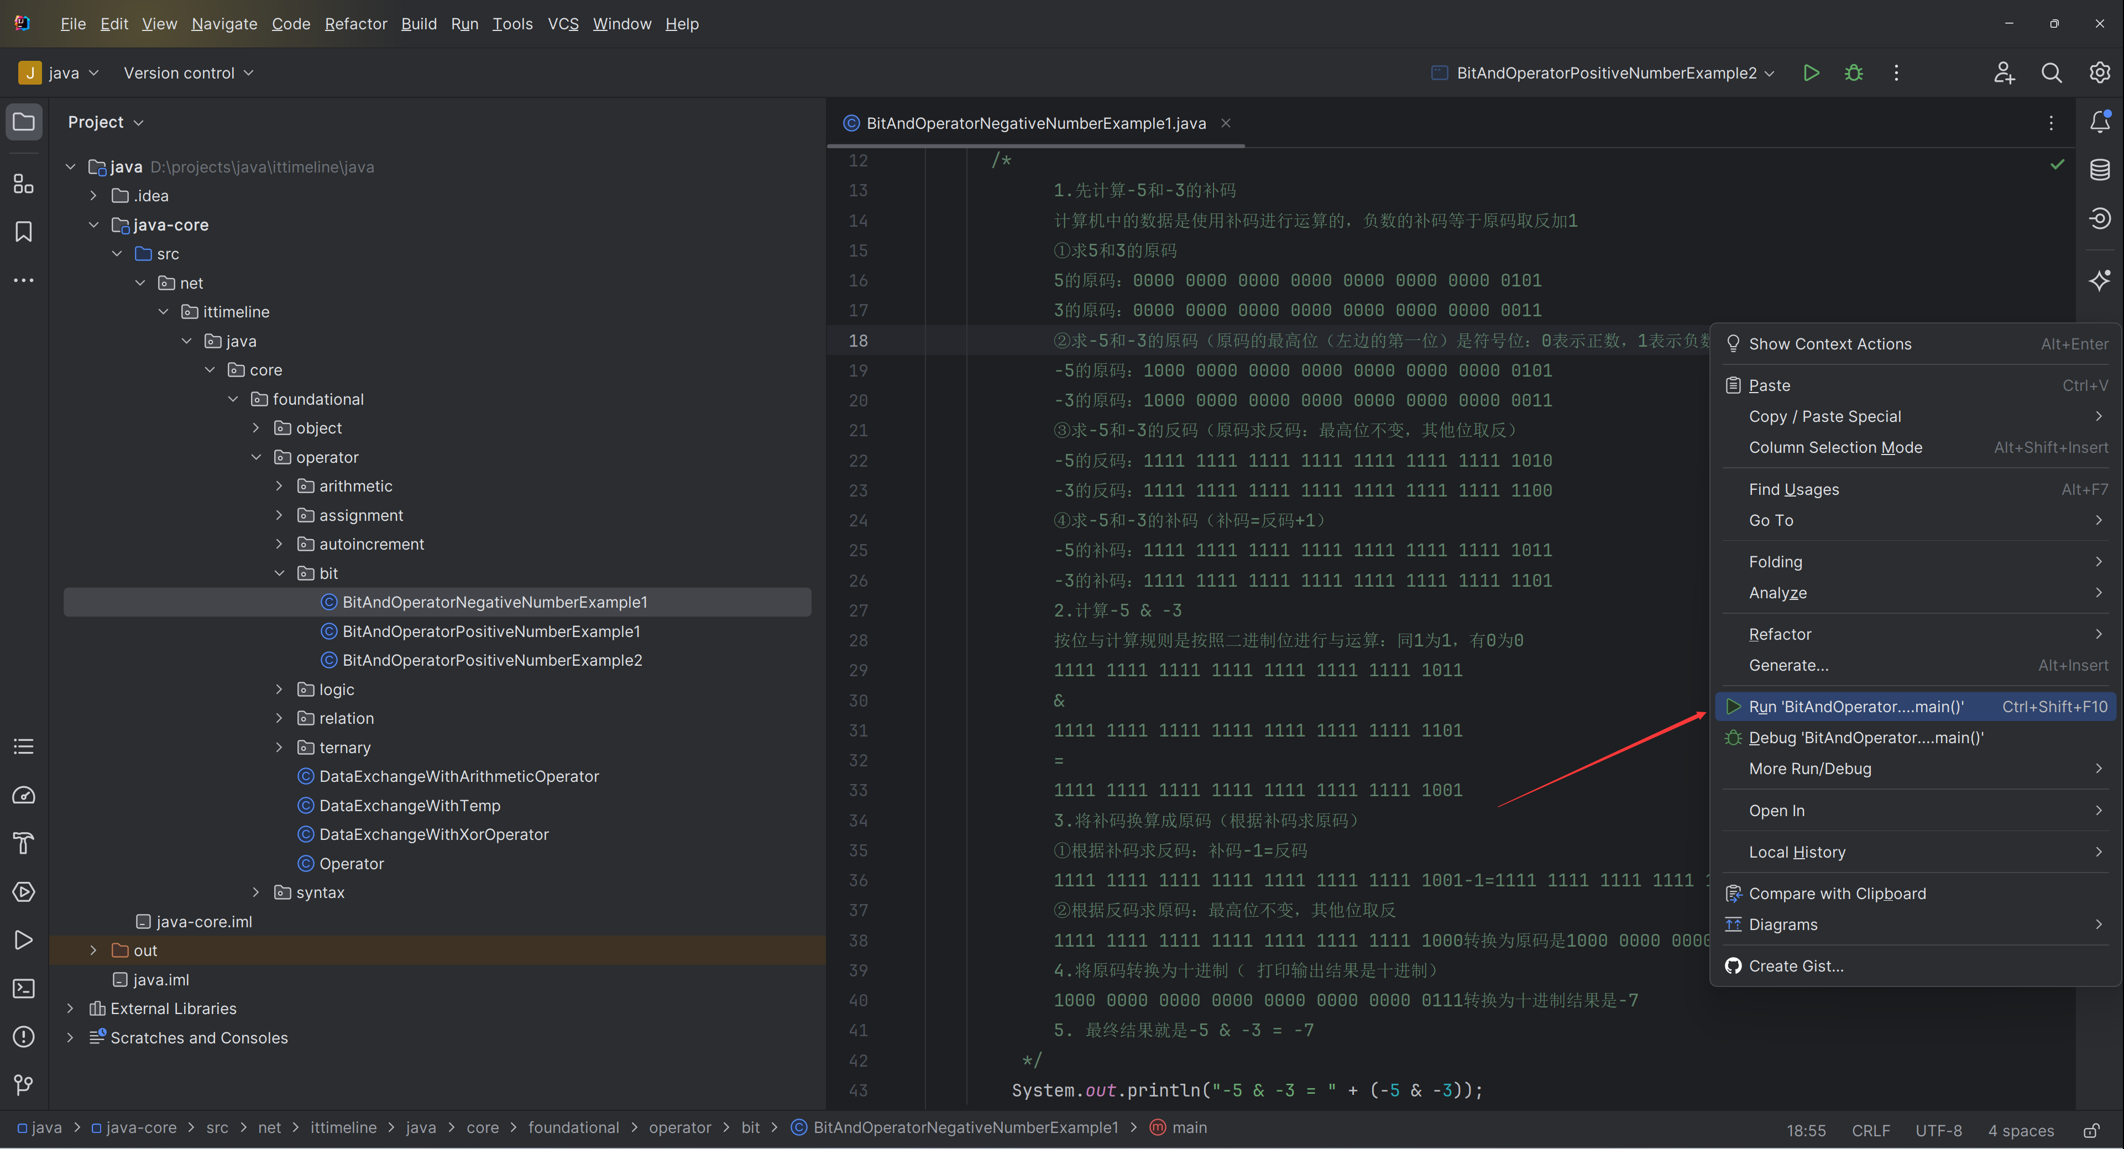Open the circular tool icon below Database
This screenshot has height=1149, width=2124.
[x=2099, y=218]
